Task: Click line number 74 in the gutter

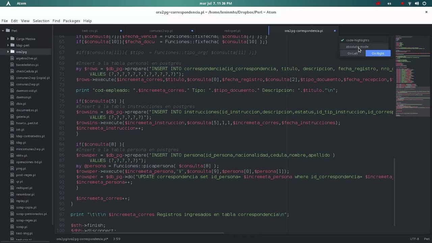Action: point(61,90)
